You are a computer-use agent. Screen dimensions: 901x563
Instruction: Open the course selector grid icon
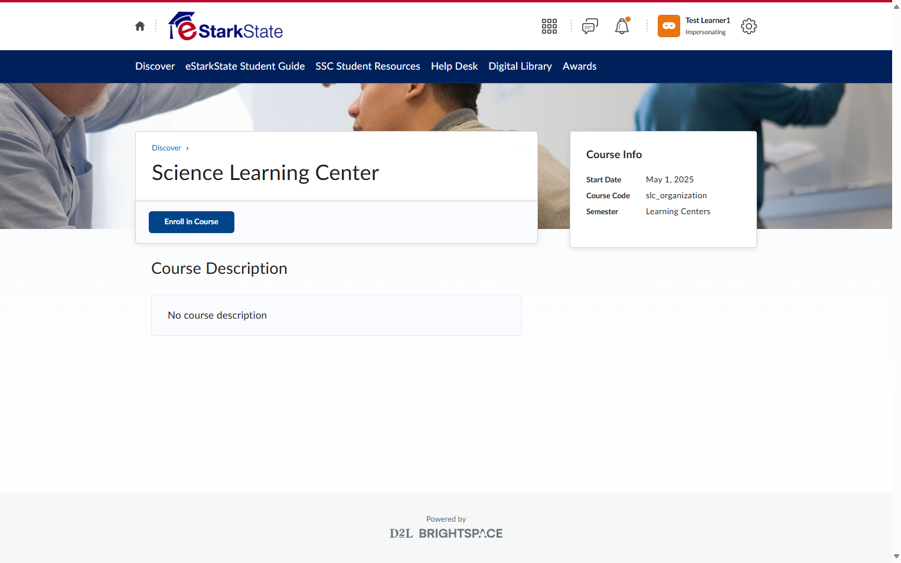[x=549, y=26]
